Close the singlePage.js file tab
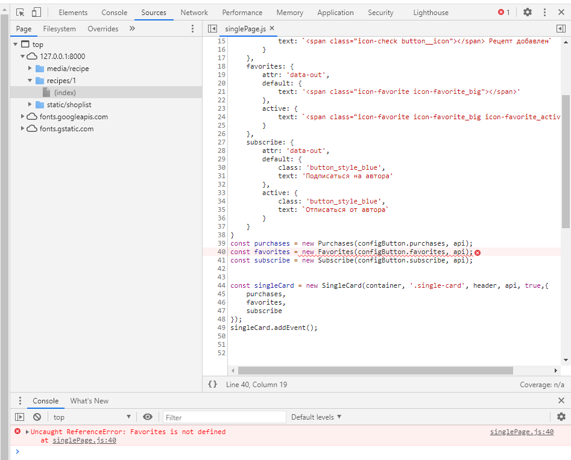This screenshot has height=460, width=571. point(272,28)
